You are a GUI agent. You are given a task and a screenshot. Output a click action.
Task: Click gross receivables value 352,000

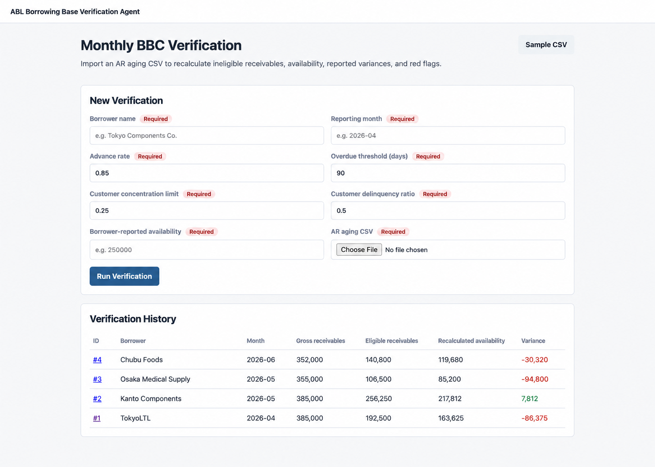pyautogui.click(x=310, y=360)
